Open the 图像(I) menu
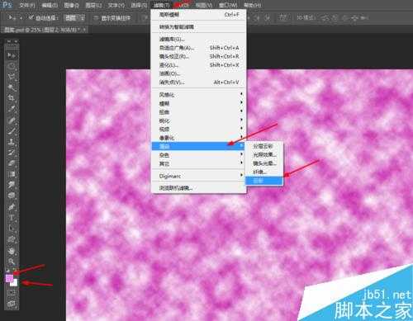The height and width of the screenshot is (321, 413). point(71,5)
